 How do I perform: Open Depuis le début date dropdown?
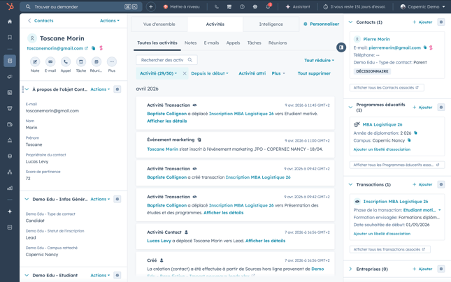point(210,73)
